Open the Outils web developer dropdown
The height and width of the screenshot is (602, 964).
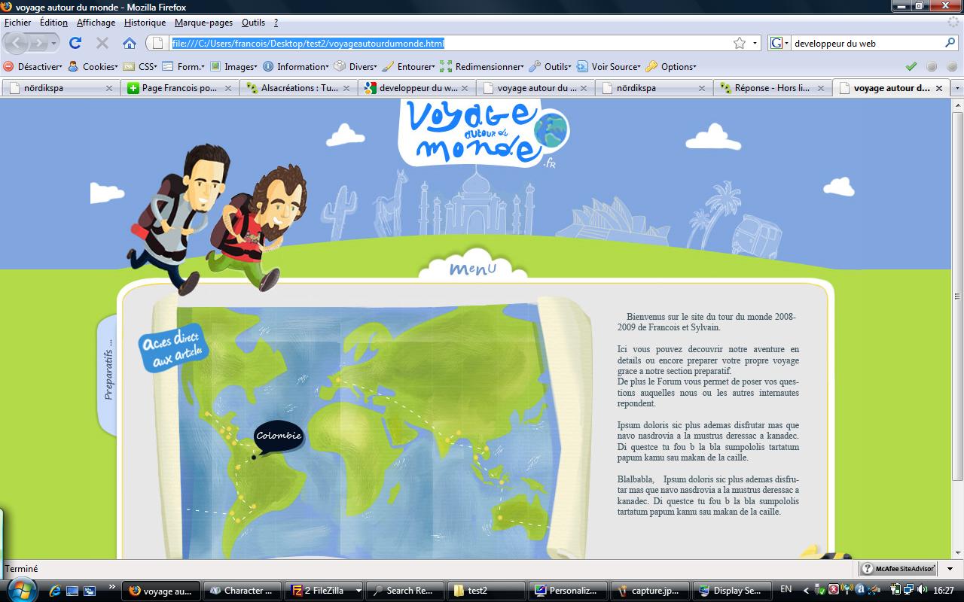click(x=551, y=66)
